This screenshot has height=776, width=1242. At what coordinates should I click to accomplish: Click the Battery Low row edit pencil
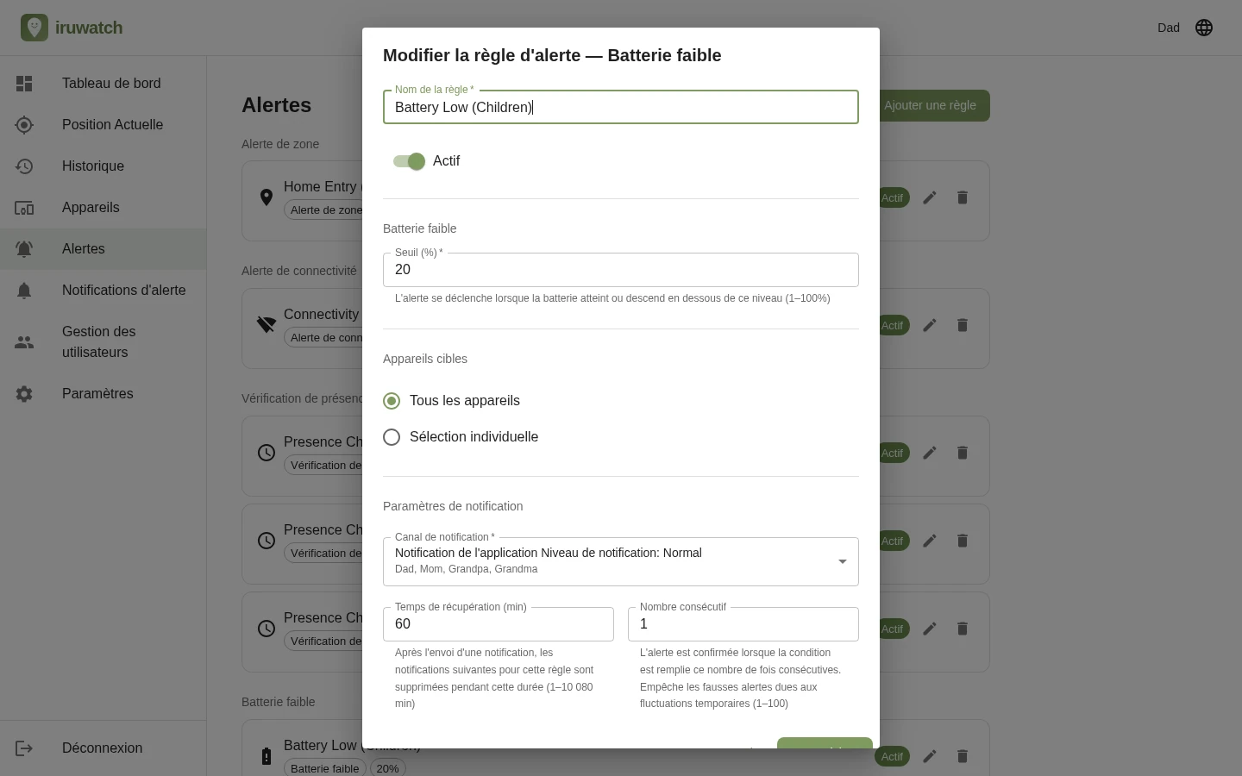[930, 756]
